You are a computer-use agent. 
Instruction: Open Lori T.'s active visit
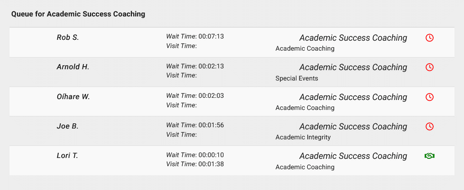point(68,155)
